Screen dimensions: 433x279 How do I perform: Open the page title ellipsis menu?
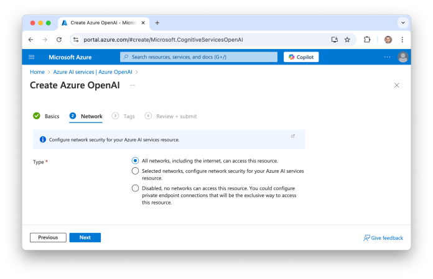tap(133, 85)
